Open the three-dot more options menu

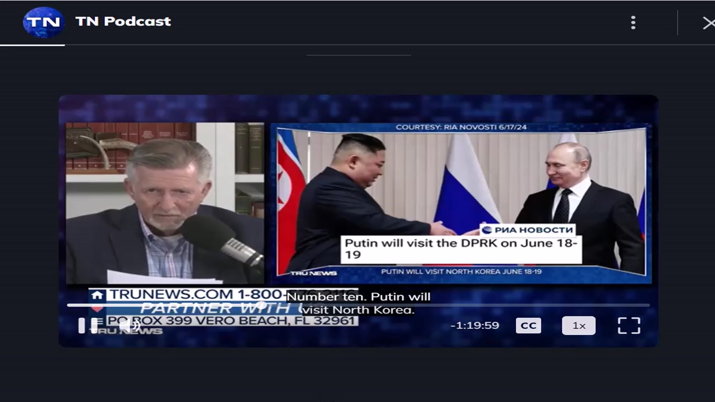click(x=633, y=22)
